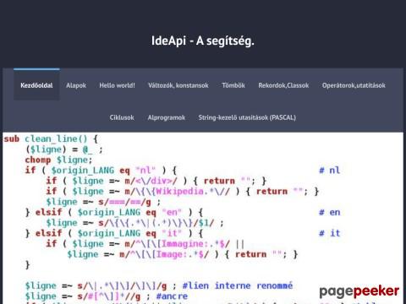Click the 'chomp $ligne;' code line
The width and height of the screenshot is (406, 304).
(x=58, y=160)
